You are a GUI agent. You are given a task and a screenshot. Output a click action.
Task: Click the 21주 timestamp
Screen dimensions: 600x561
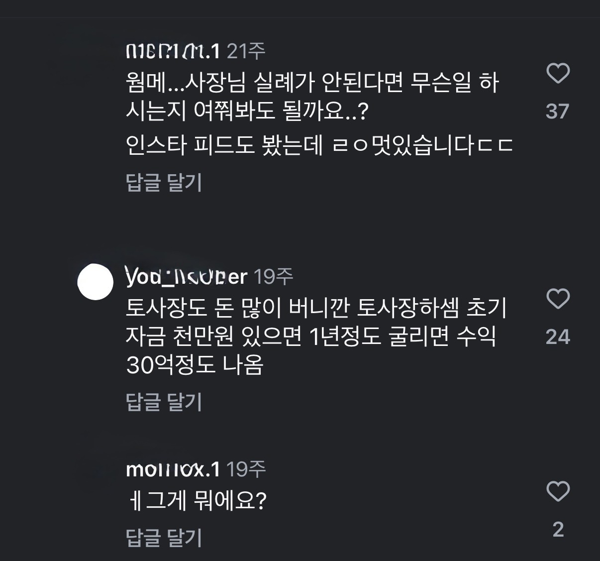(x=246, y=50)
